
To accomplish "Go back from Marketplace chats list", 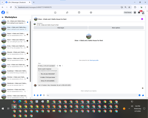I will pos(3,17).
